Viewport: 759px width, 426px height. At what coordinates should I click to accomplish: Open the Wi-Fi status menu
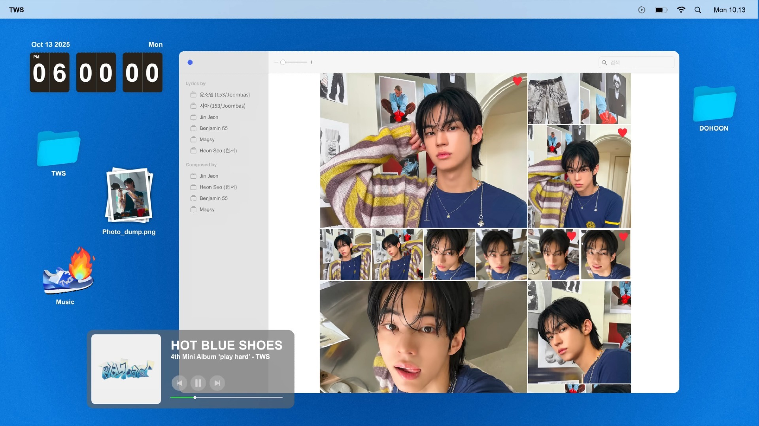pos(681,10)
